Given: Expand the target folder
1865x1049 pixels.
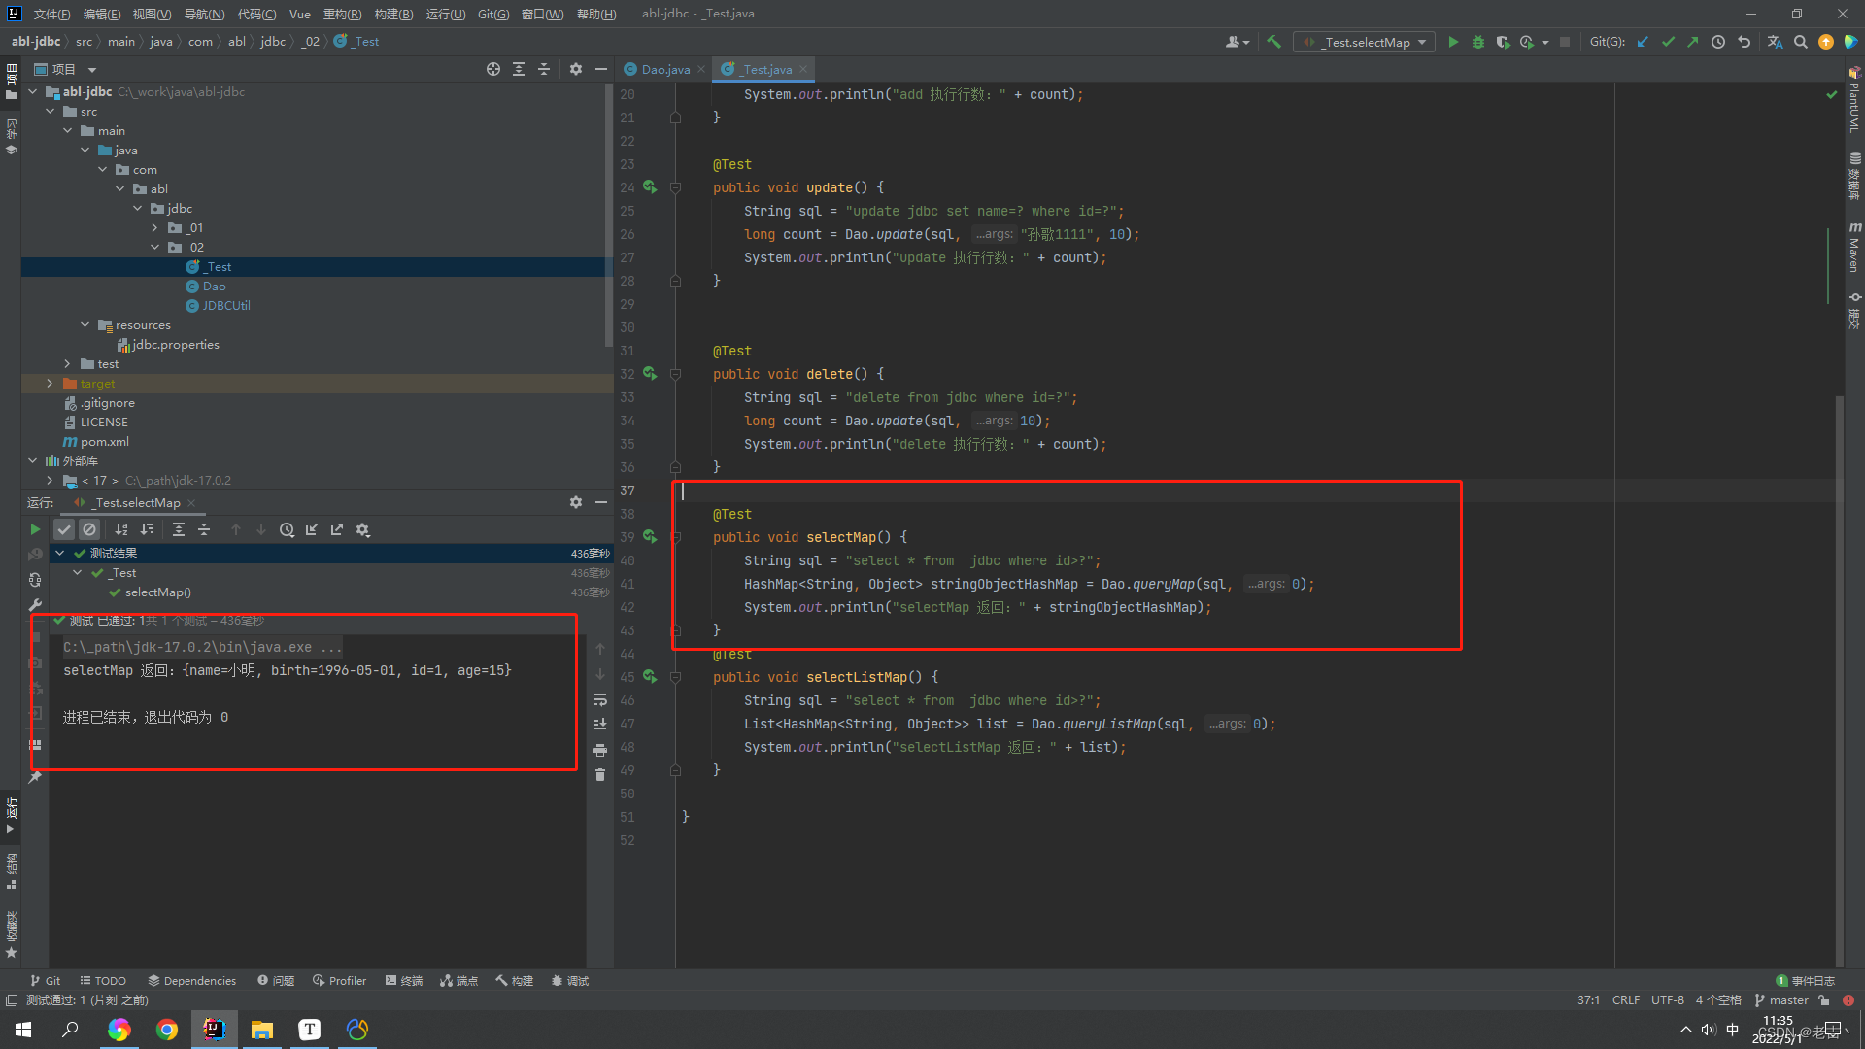Looking at the screenshot, I should pyautogui.click(x=51, y=383).
